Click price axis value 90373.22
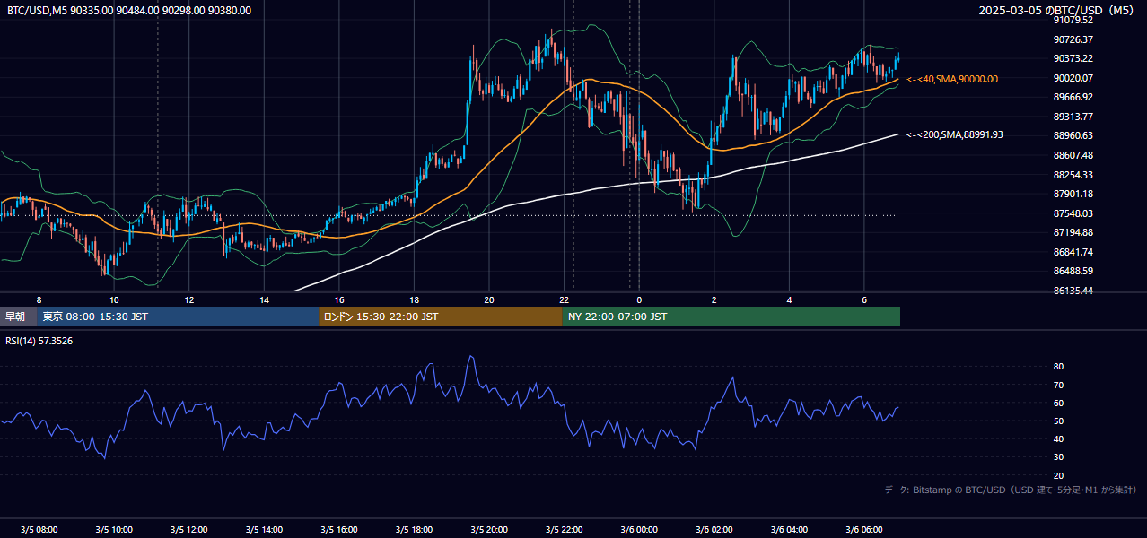Image resolution: width=1147 pixels, height=538 pixels. click(1073, 58)
